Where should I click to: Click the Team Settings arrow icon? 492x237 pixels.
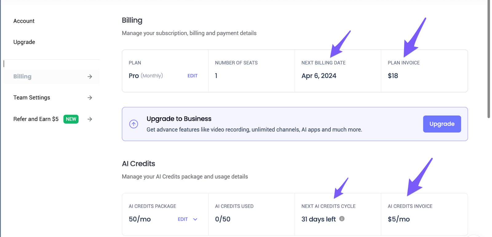pyautogui.click(x=90, y=98)
